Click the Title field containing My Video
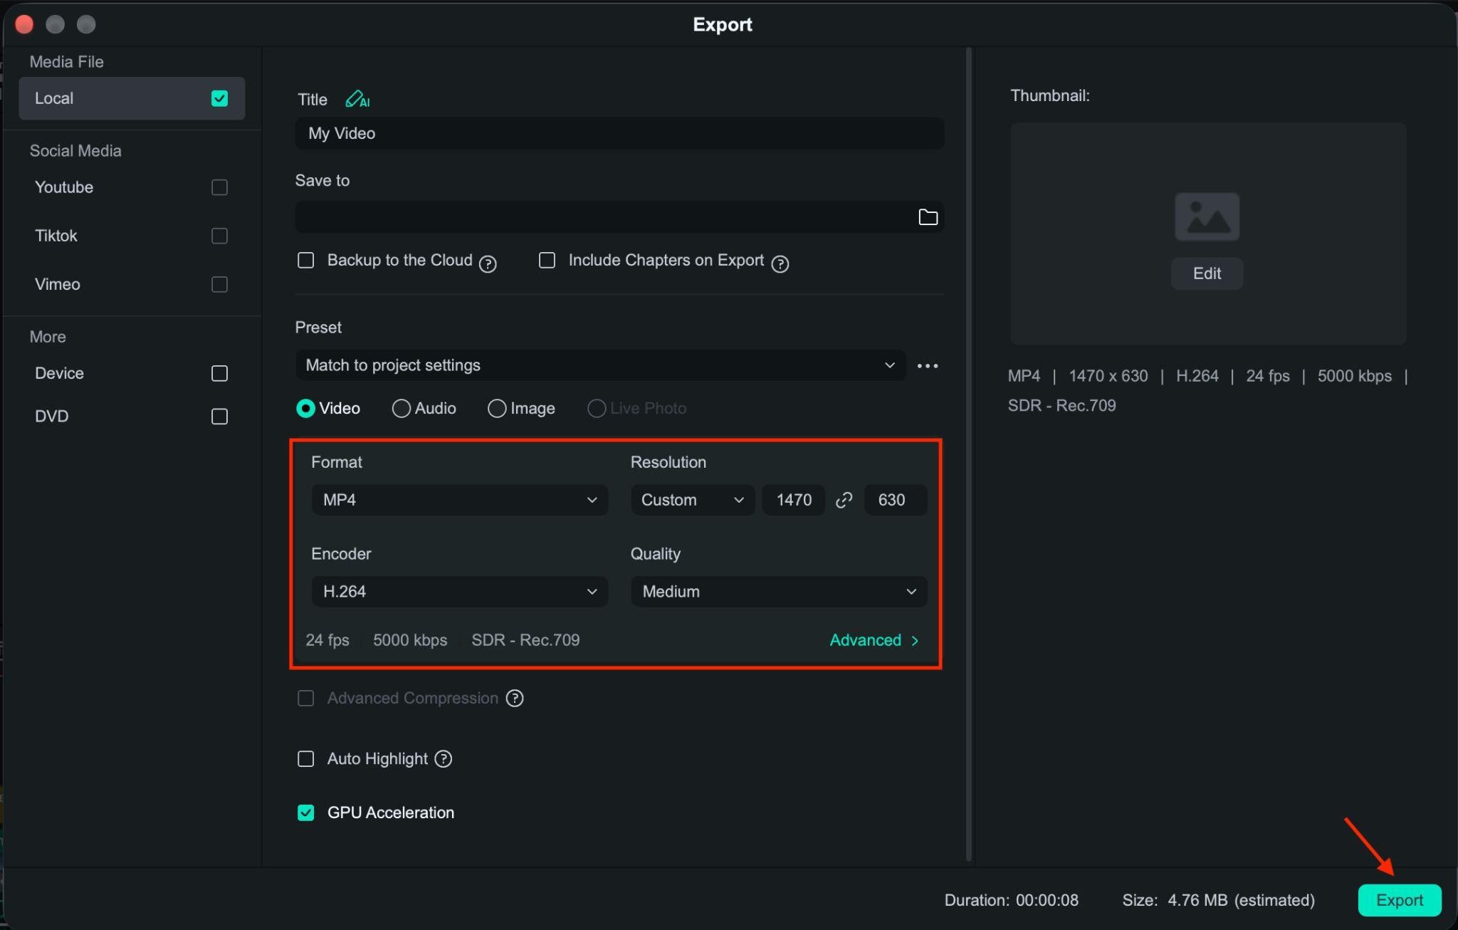 coord(619,133)
